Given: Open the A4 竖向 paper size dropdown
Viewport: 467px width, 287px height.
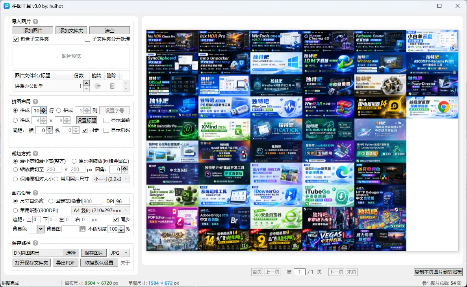Looking at the screenshot, I should tap(100, 211).
